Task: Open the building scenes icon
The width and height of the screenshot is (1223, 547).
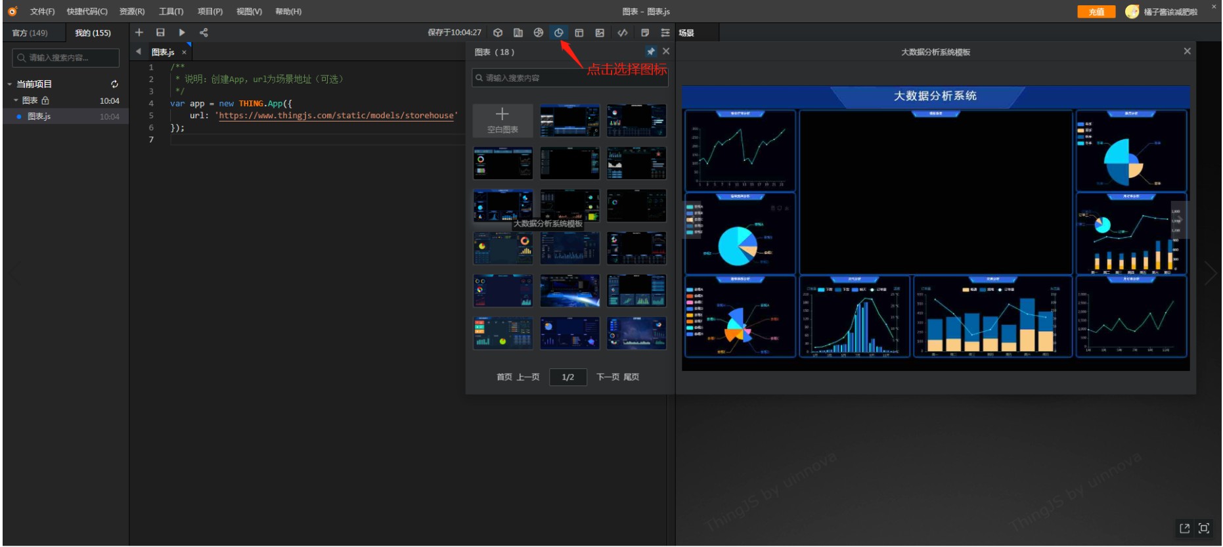Action: coord(518,32)
